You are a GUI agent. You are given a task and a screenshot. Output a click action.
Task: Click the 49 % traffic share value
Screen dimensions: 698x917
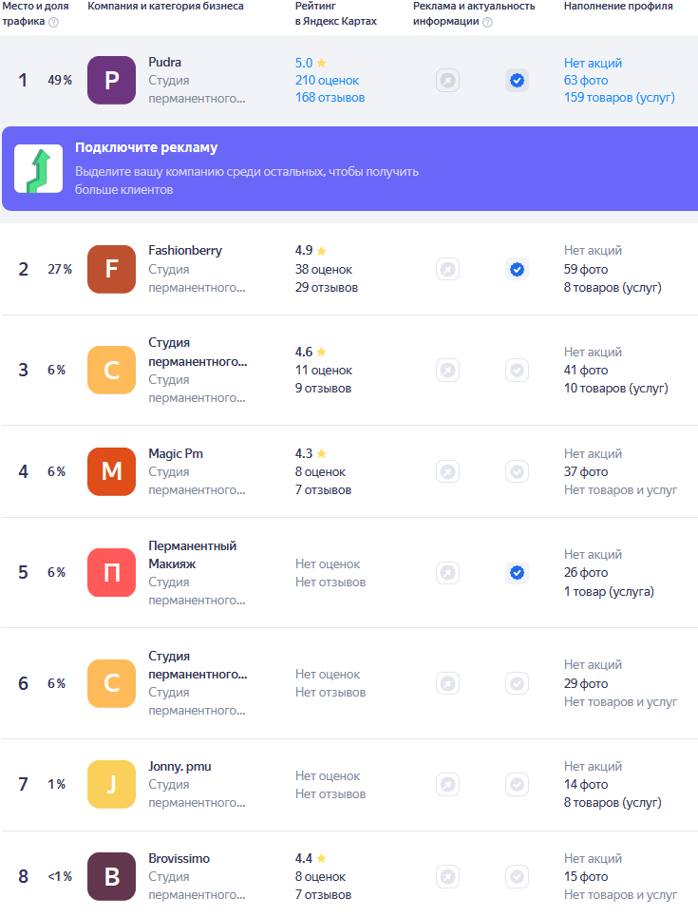(x=60, y=80)
